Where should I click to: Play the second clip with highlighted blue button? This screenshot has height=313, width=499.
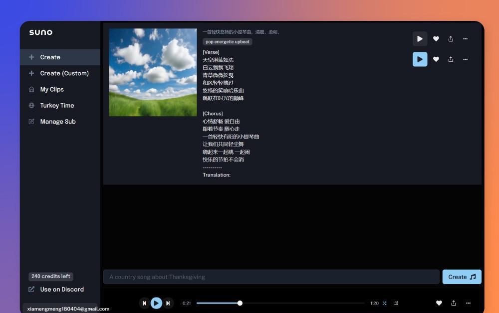click(x=420, y=59)
